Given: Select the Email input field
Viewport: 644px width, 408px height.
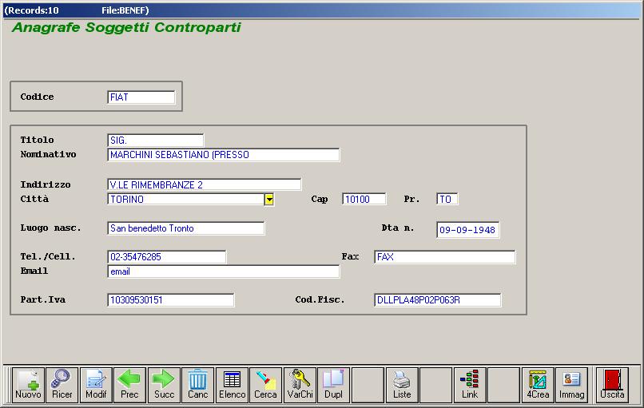Looking at the screenshot, I should pos(224,271).
